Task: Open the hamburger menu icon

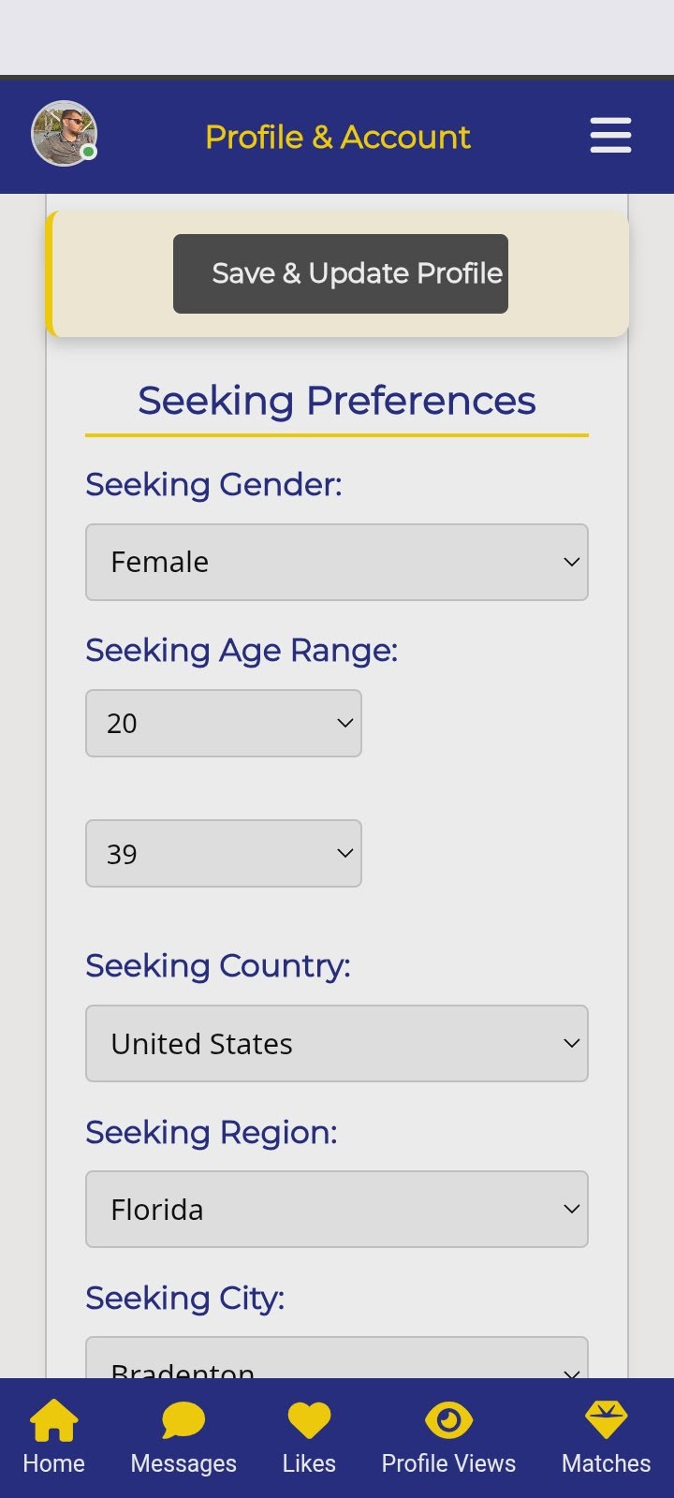Action: [x=610, y=136]
